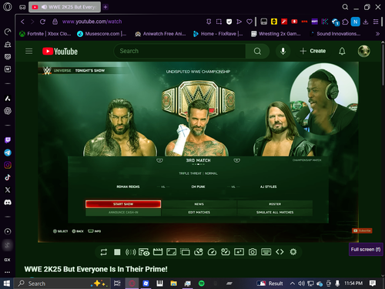Click the code brackets icon in video toolbar
The height and width of the screenshot is (289, 385).
coord(280,252)
